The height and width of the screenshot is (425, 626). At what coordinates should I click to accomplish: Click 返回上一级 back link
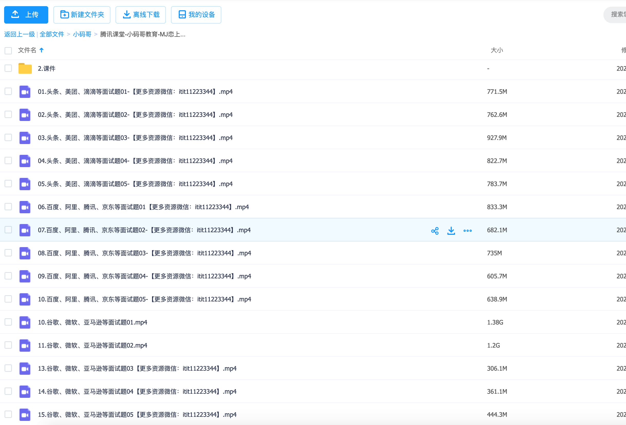[20, 34]
